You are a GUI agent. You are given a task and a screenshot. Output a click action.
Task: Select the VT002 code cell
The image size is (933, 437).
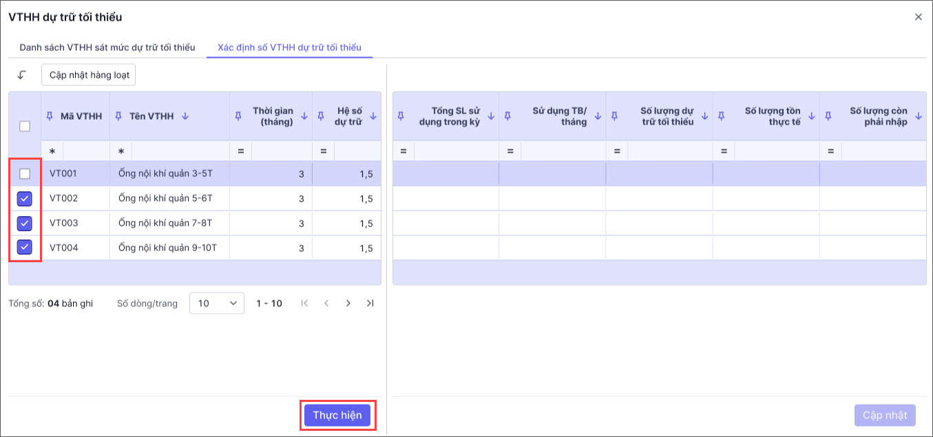(76, 199)
